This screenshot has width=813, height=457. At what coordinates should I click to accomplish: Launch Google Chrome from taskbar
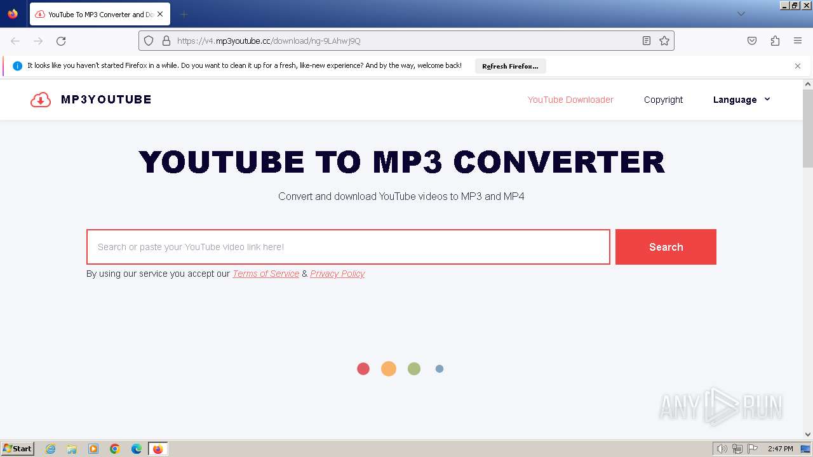coord(115,449)
